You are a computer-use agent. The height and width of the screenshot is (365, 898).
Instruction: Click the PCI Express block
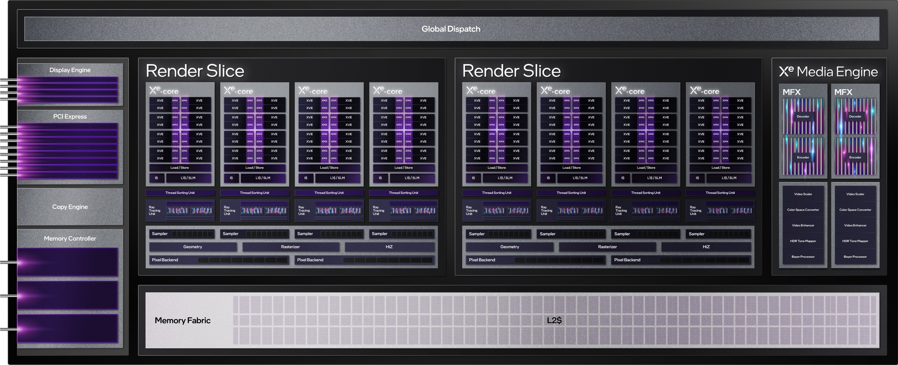click(70, 116)
